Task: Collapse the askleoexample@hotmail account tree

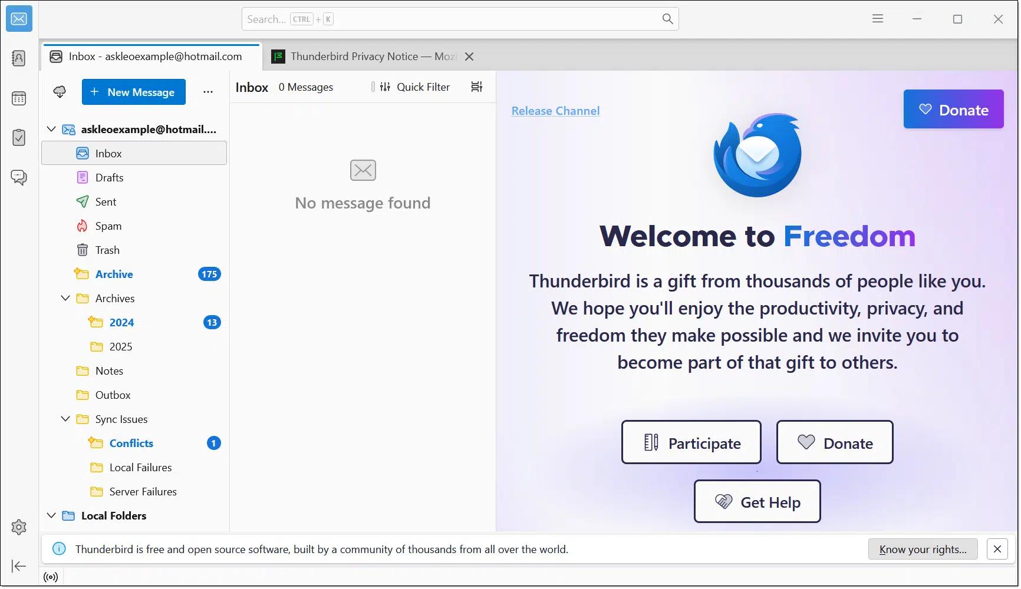Action: [51, 129]
